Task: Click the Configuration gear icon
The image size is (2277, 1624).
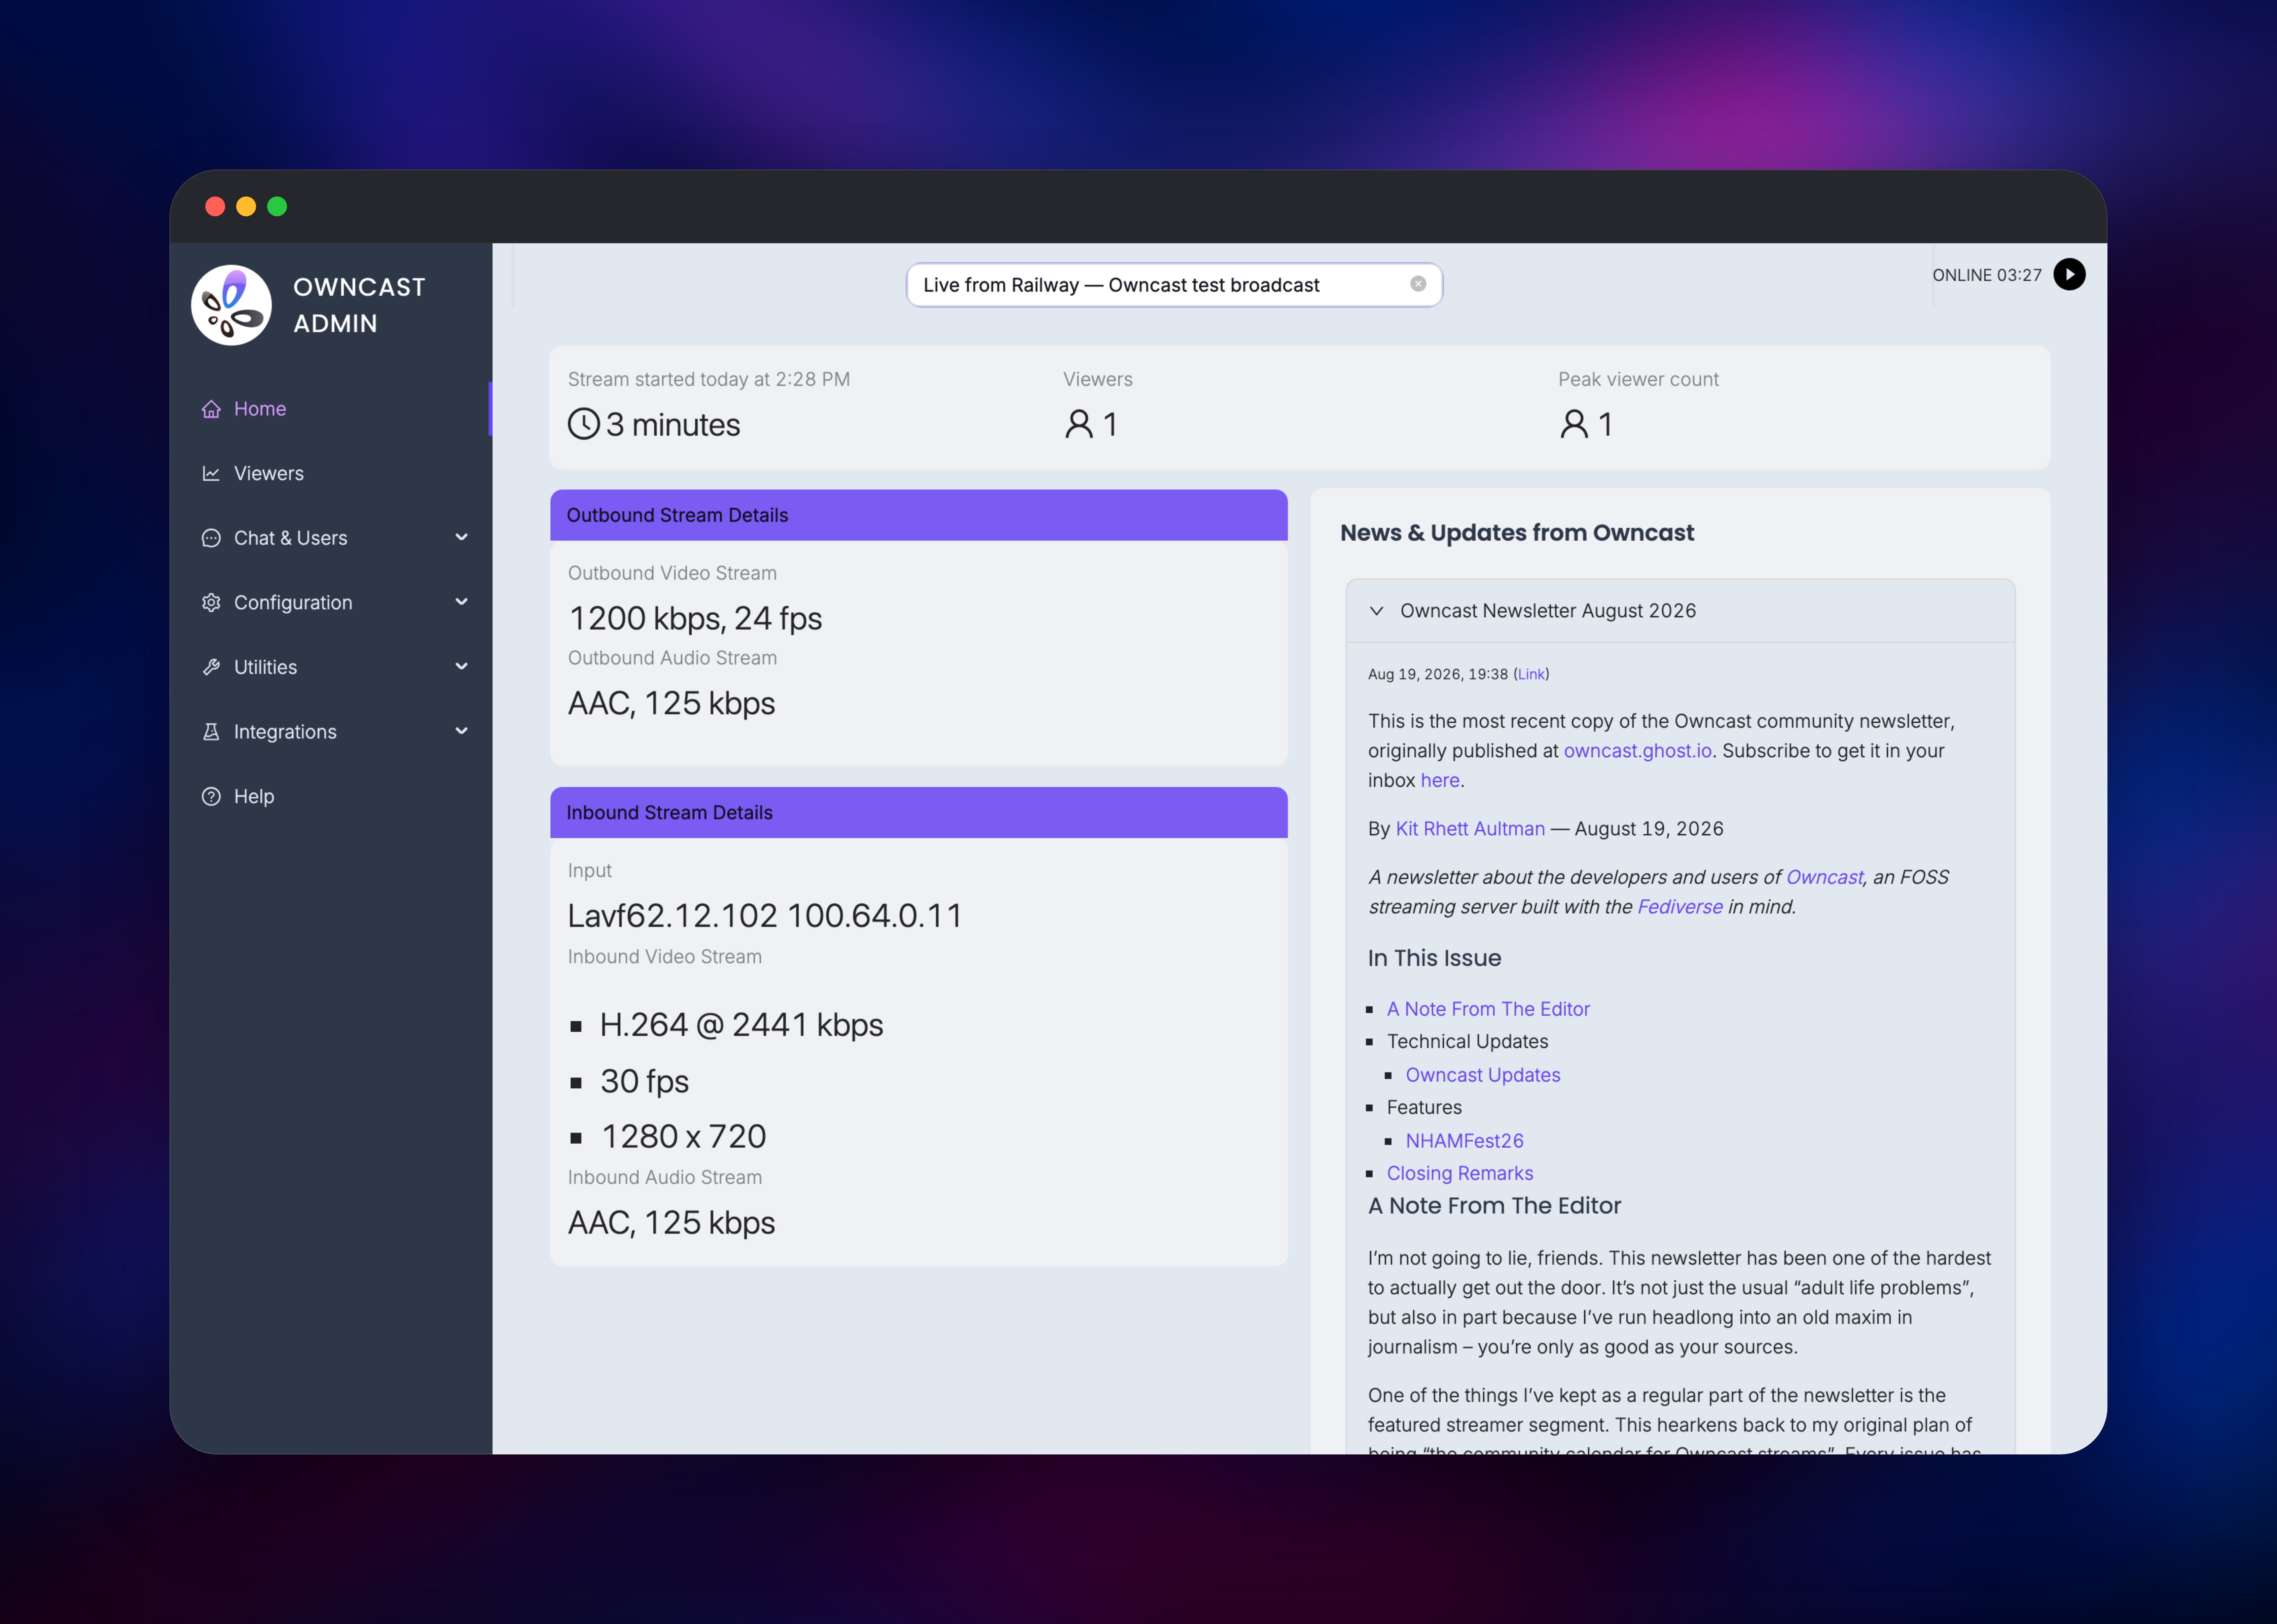Action: (211, 603)
